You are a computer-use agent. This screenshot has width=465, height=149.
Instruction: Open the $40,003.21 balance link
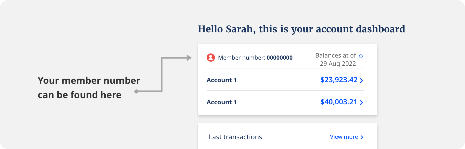click(338, 102)
